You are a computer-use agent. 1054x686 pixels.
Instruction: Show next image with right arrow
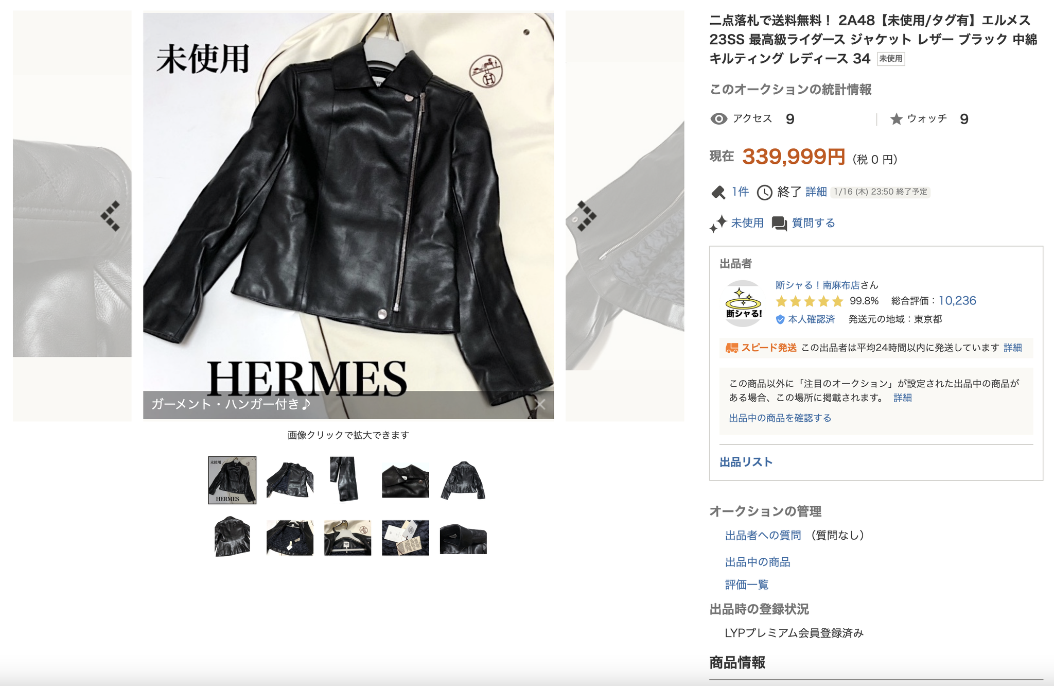point(587,216)
